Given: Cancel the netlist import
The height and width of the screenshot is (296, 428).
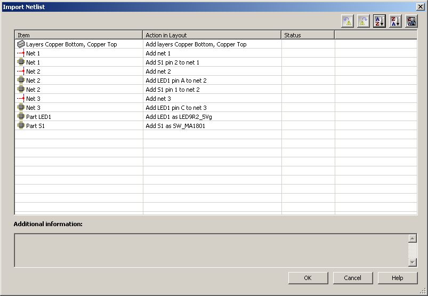Looking at the screenshot, I should (x=353, y=278).
